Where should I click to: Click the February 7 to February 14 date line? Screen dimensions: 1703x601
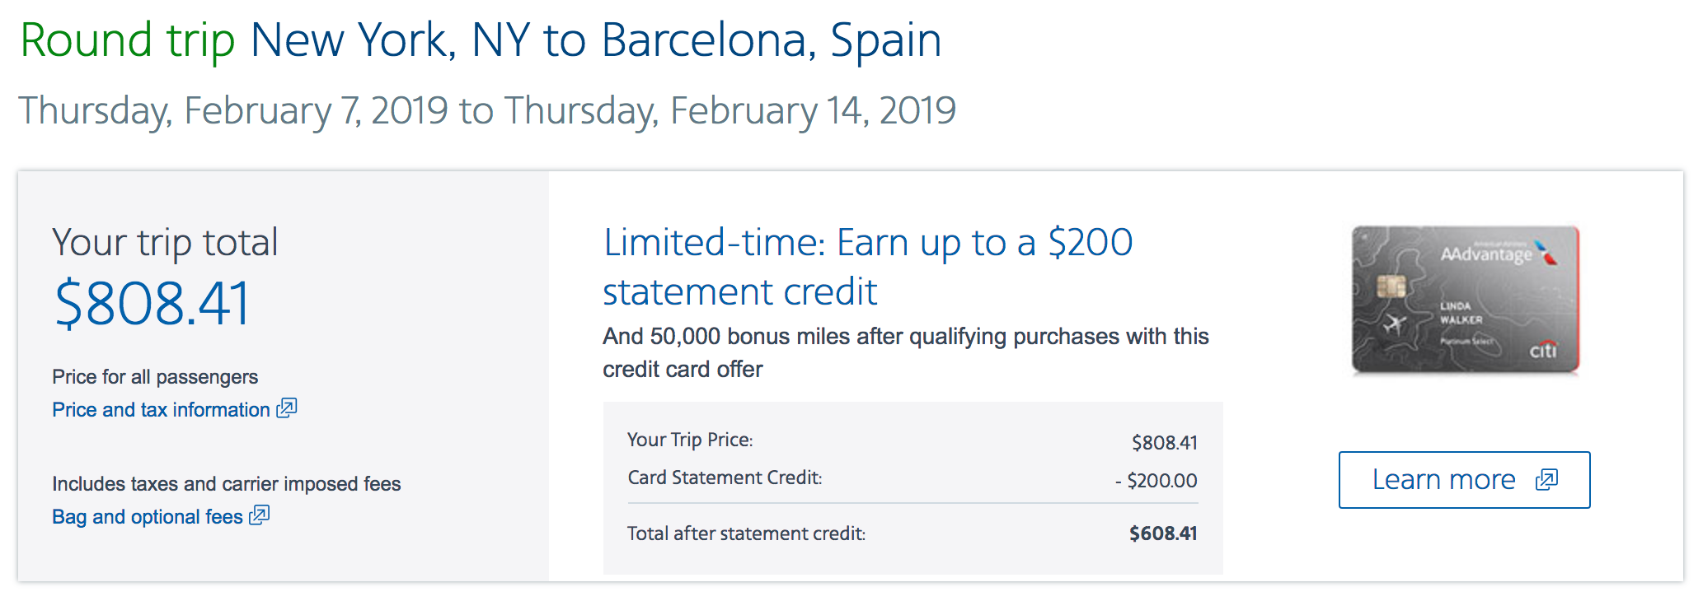(x=486, y=110)
